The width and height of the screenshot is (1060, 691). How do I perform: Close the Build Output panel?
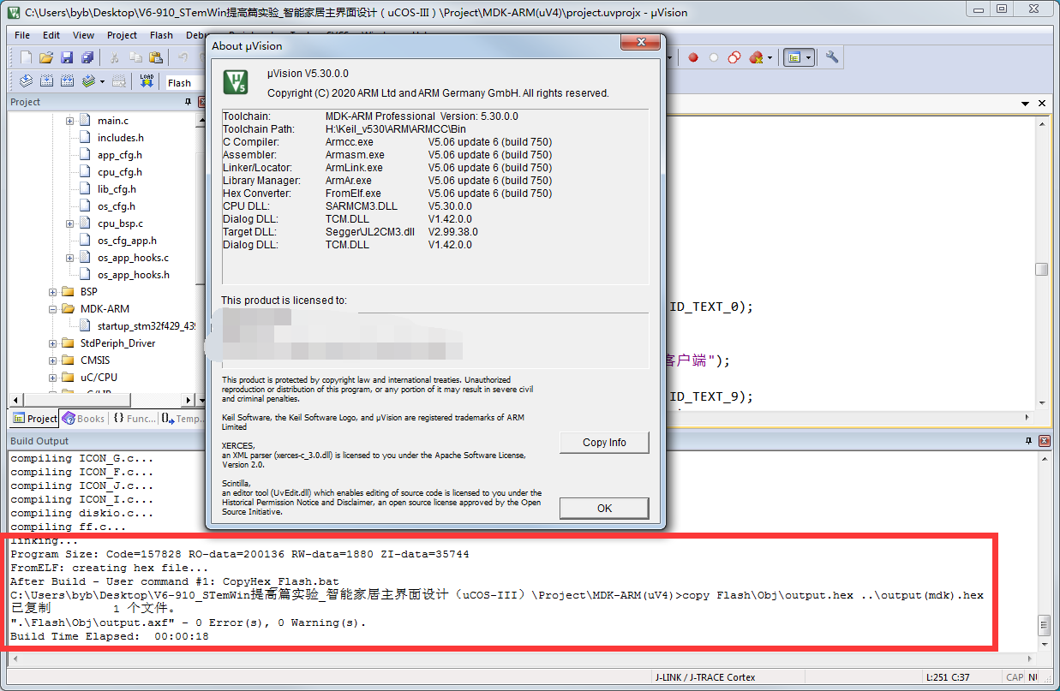(x=1045, y=441)
